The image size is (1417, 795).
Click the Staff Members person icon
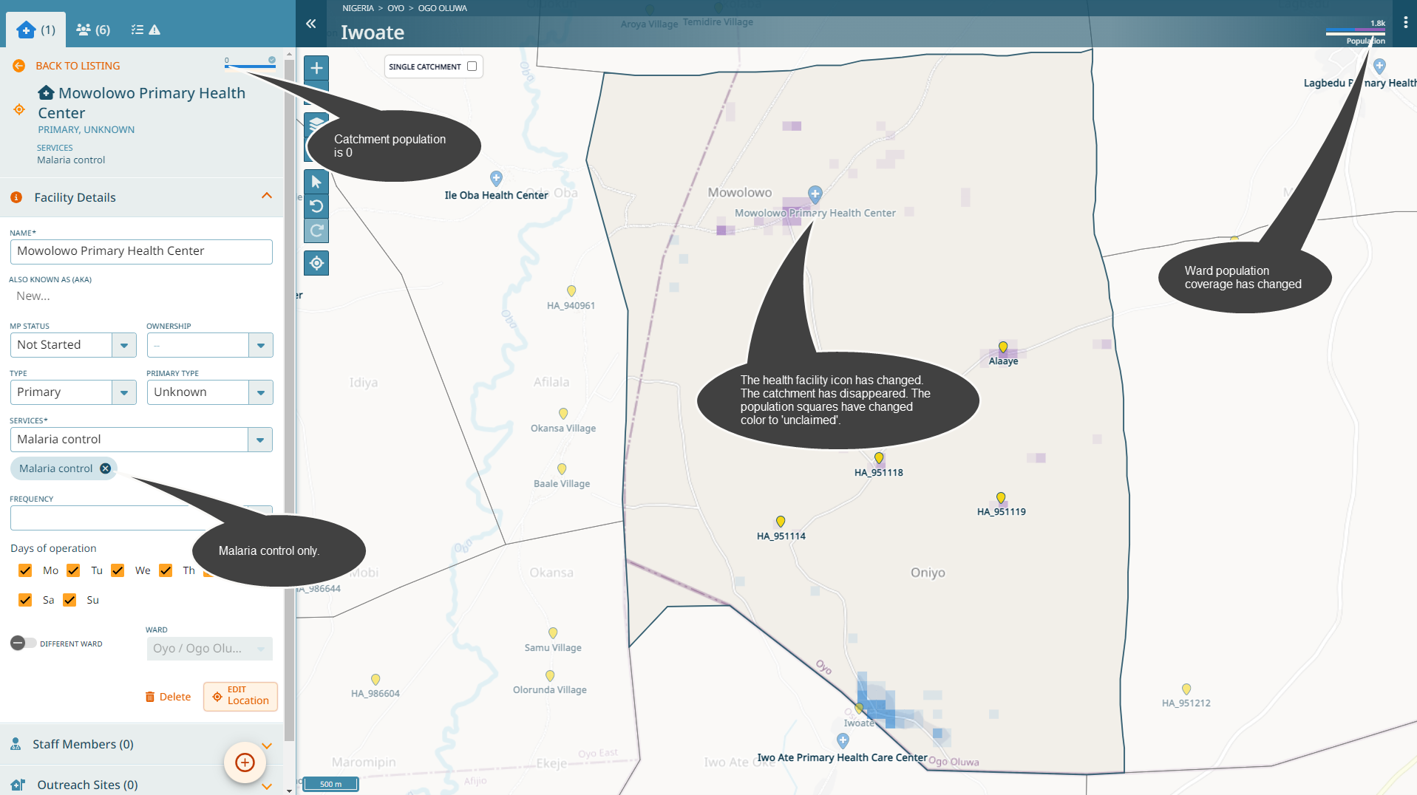click(x=16, y=744)
